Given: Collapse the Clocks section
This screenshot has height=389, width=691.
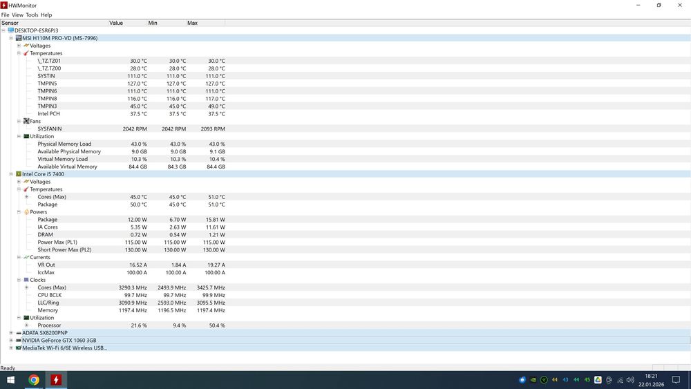Looking at the screenshot, I should pos(19,280).
